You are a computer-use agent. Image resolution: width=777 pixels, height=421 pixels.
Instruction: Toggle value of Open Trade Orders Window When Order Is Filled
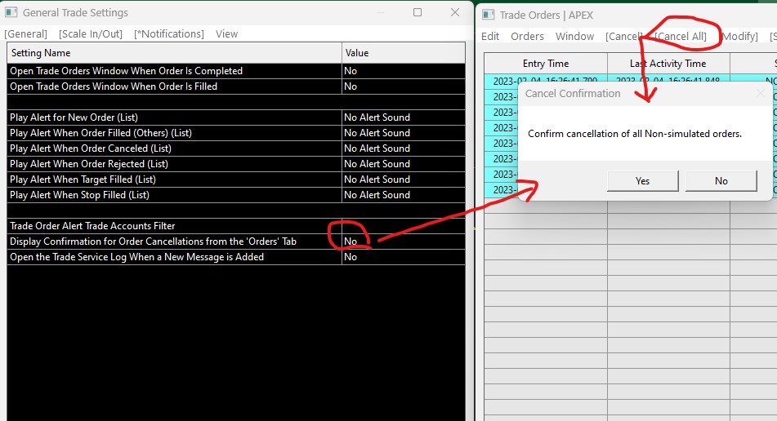pos(404,86)
